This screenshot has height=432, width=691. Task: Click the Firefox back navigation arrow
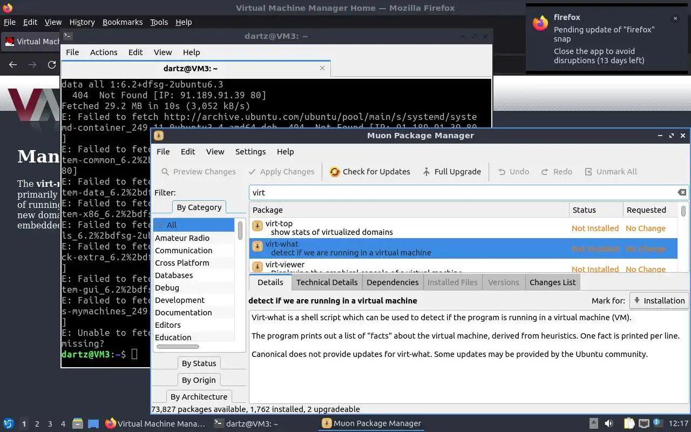click(13, 65)
